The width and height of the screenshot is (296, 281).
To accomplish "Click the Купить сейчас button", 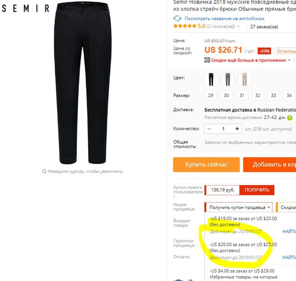I will (x=206, y=164).
